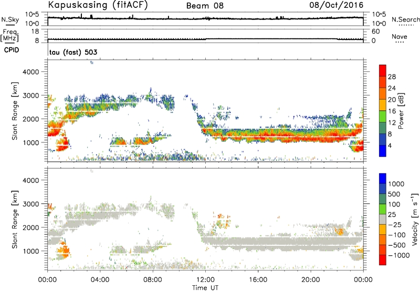Click the blue bottom segment of the power colorbar

coord(383,151)
